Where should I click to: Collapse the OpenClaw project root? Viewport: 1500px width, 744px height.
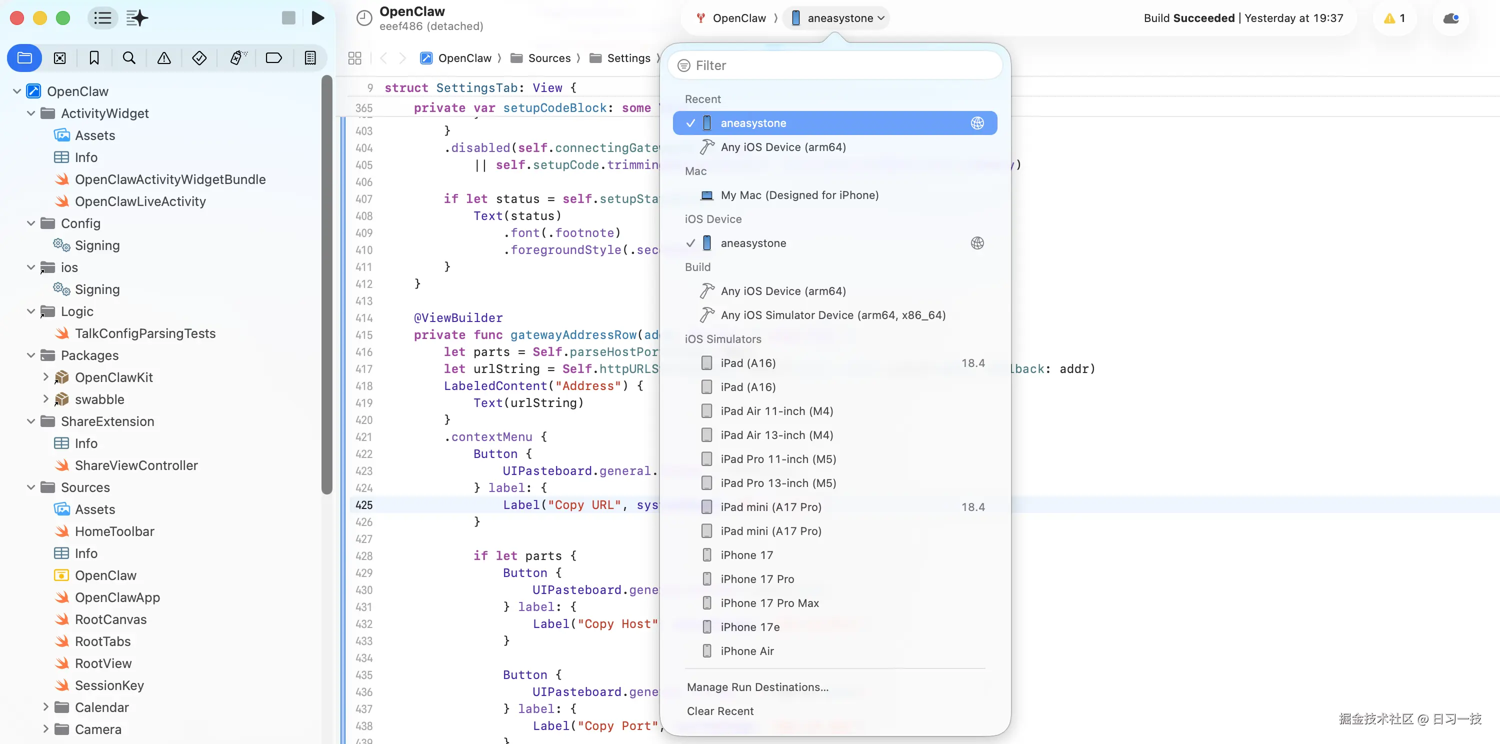(17, 91)
